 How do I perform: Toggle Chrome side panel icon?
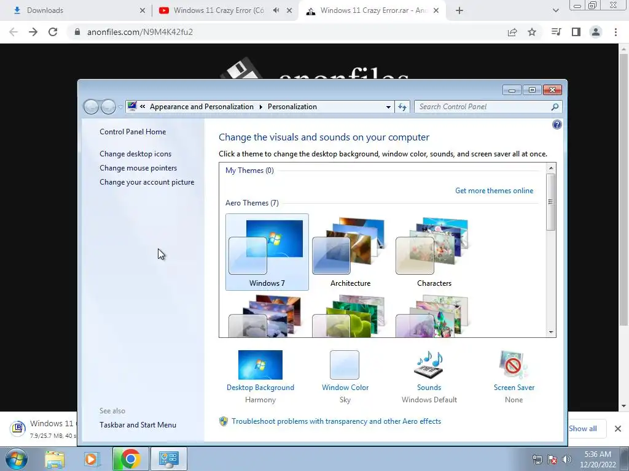(x=576, y=32)
